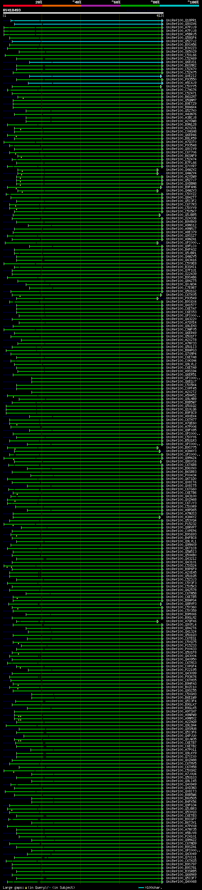Select the UniRef100_B6SMR2 label
This screenshot has width=202, height=890.
[181, 65]
